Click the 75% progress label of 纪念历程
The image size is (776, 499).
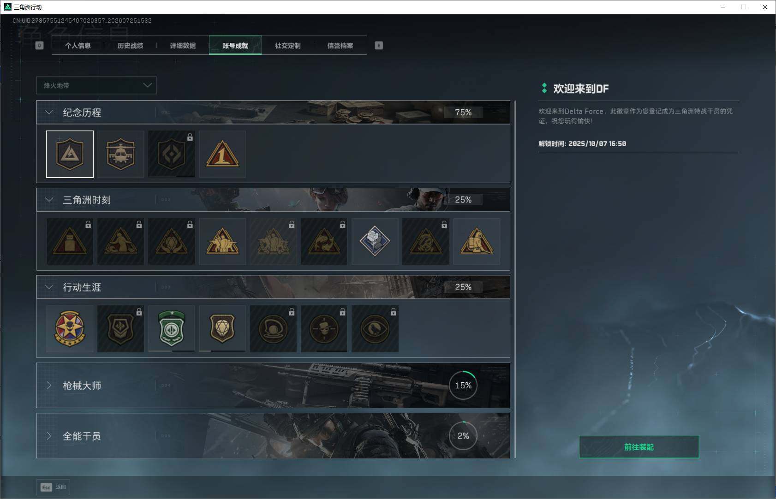coord(463,112)
